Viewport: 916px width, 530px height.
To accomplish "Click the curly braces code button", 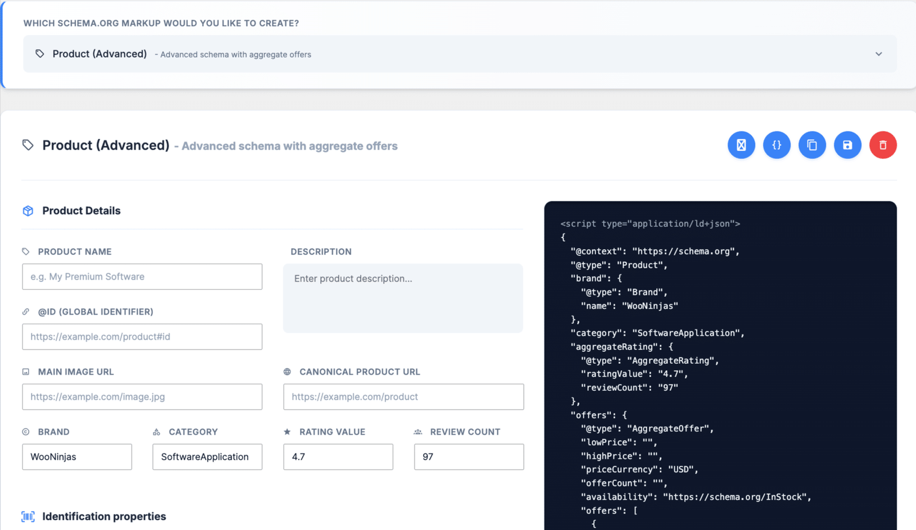I will tap(777, 145).
